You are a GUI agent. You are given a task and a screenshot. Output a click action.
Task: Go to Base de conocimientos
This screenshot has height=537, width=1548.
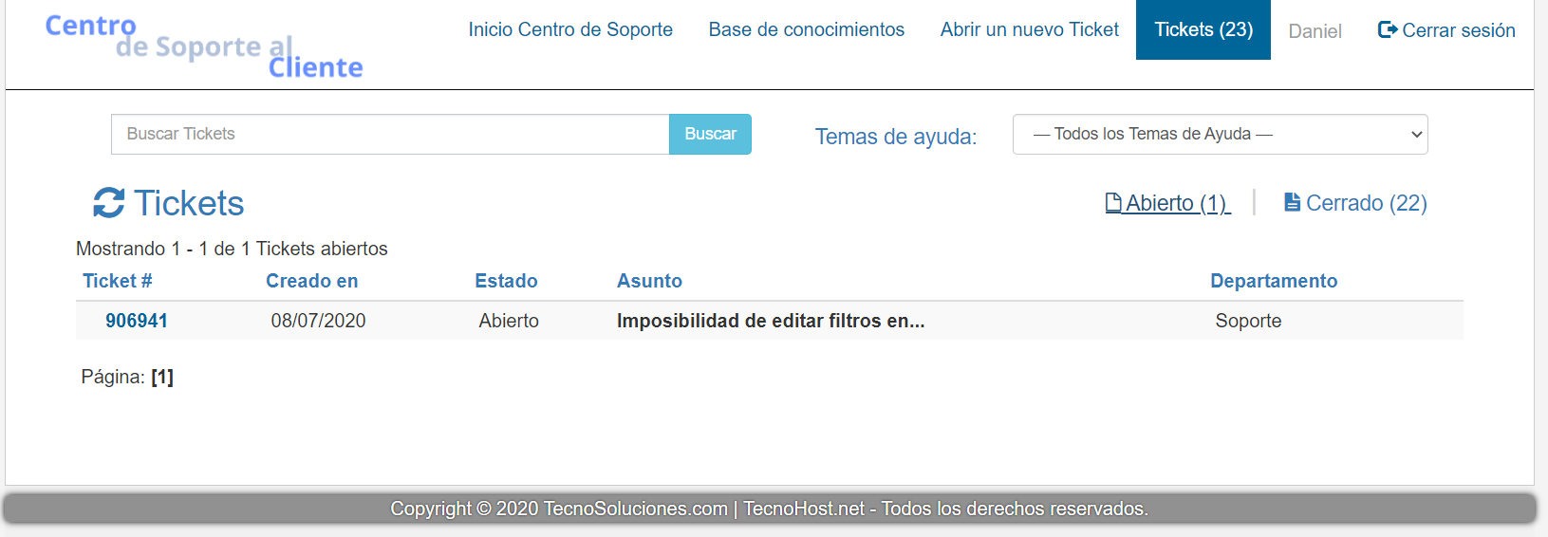(x=806, y=30)
